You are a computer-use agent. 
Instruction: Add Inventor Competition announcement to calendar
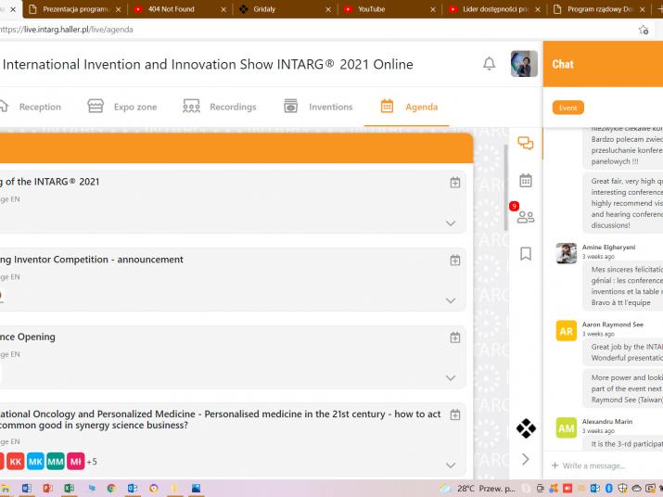coord(454,261)
